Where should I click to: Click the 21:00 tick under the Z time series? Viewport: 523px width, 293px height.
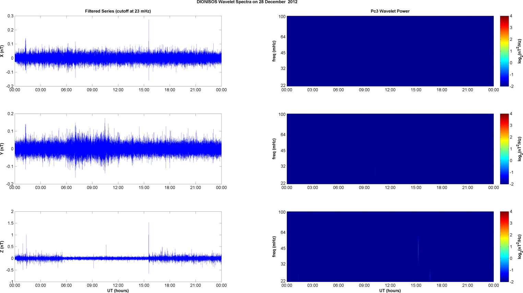[195, 285]
